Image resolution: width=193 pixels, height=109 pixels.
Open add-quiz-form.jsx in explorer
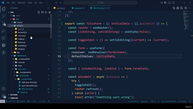point(29,82)
